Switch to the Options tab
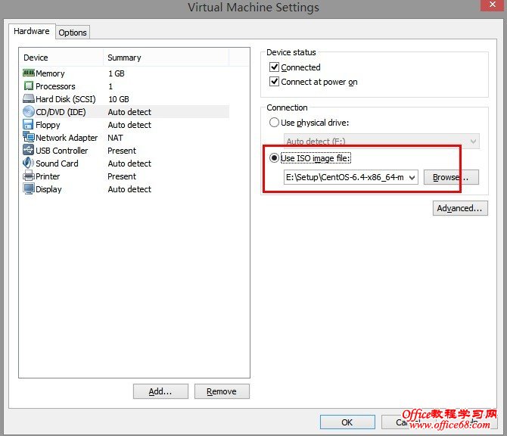The width and height of the screenshot is (507, 436). pyautogui.click(x=73, y=33)
